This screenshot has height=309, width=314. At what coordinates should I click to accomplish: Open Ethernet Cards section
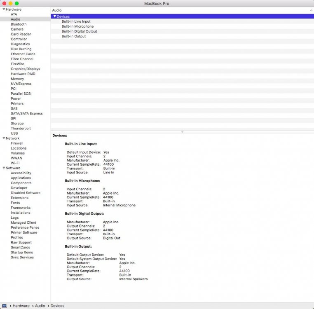(23, 54)
